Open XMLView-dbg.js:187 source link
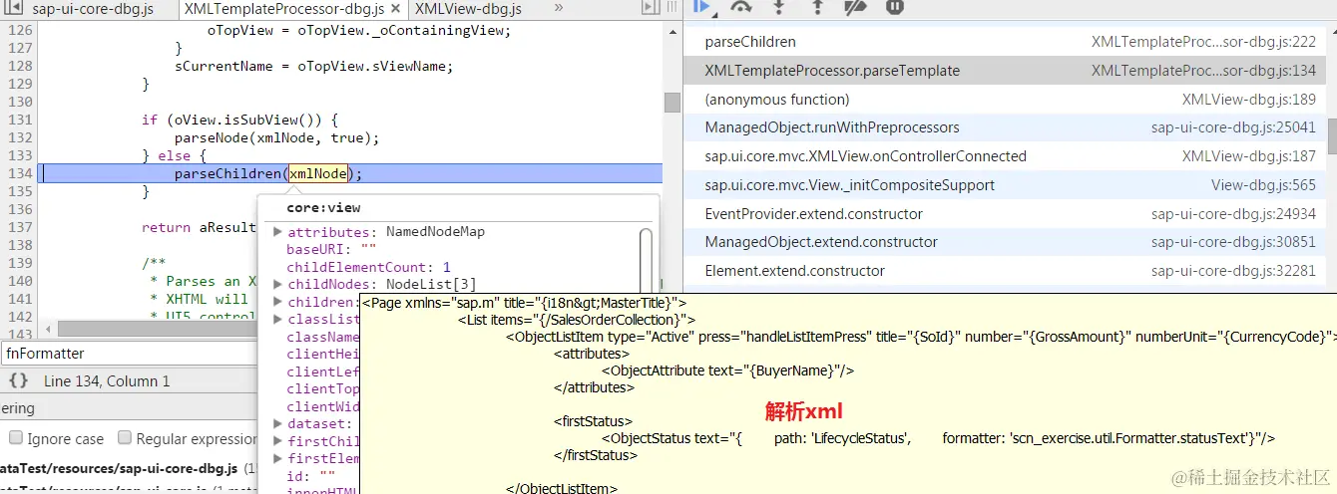The width and height of the screenshot is (1337, 494). point(1249,156)
